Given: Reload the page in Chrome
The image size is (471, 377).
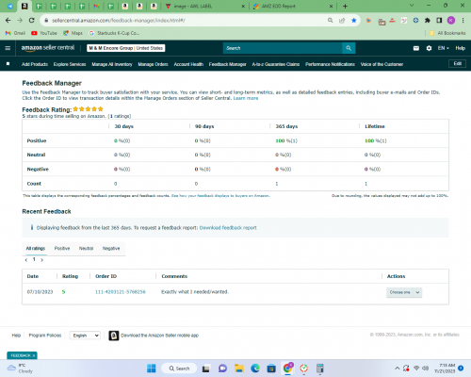Looking at the screenshot, I should [x=32, y=21].
